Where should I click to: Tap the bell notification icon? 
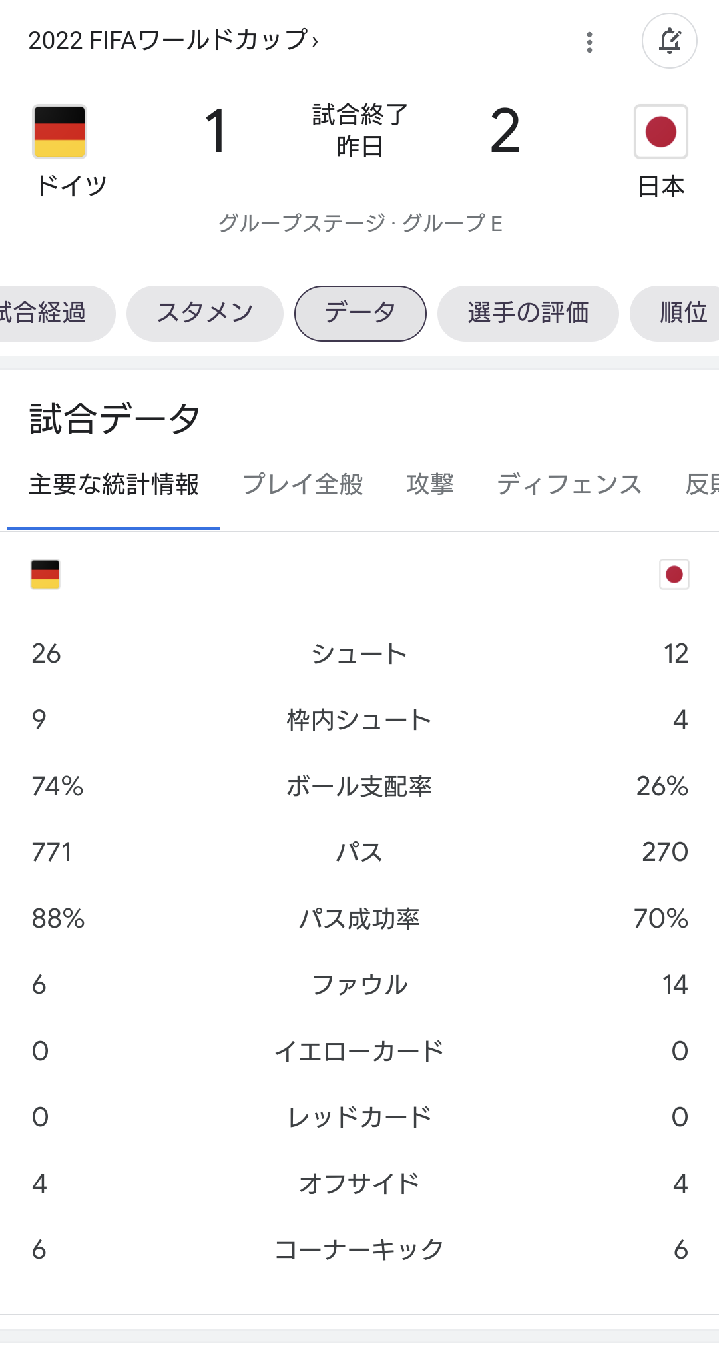pos(669,41)
